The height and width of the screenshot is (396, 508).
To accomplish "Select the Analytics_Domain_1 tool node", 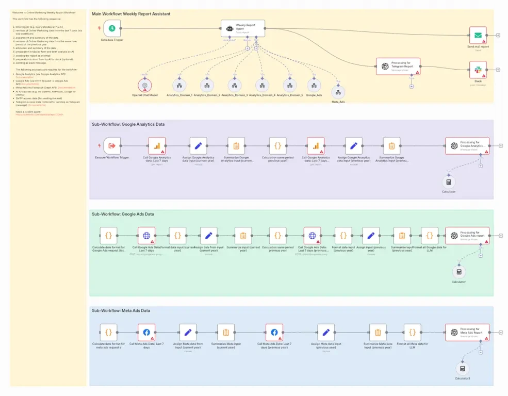I will click(x=179, y=86).
